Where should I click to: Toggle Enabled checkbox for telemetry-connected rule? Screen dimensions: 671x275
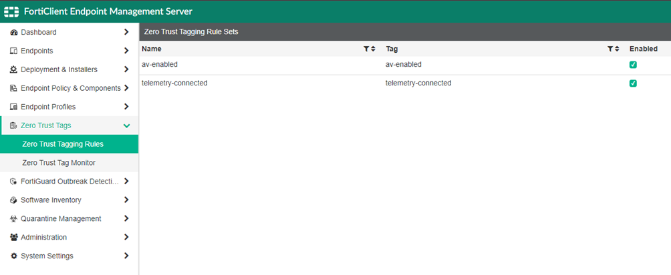[633, 83]
